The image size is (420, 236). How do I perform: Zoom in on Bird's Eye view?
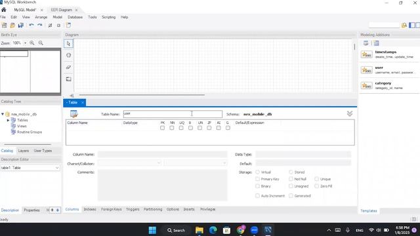(32, 43)
